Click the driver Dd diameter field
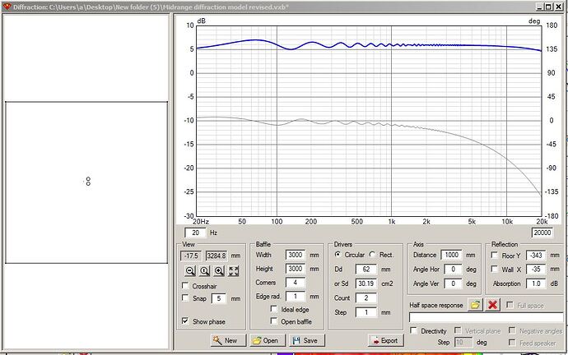The image size is (568, 355). (366, 269)
